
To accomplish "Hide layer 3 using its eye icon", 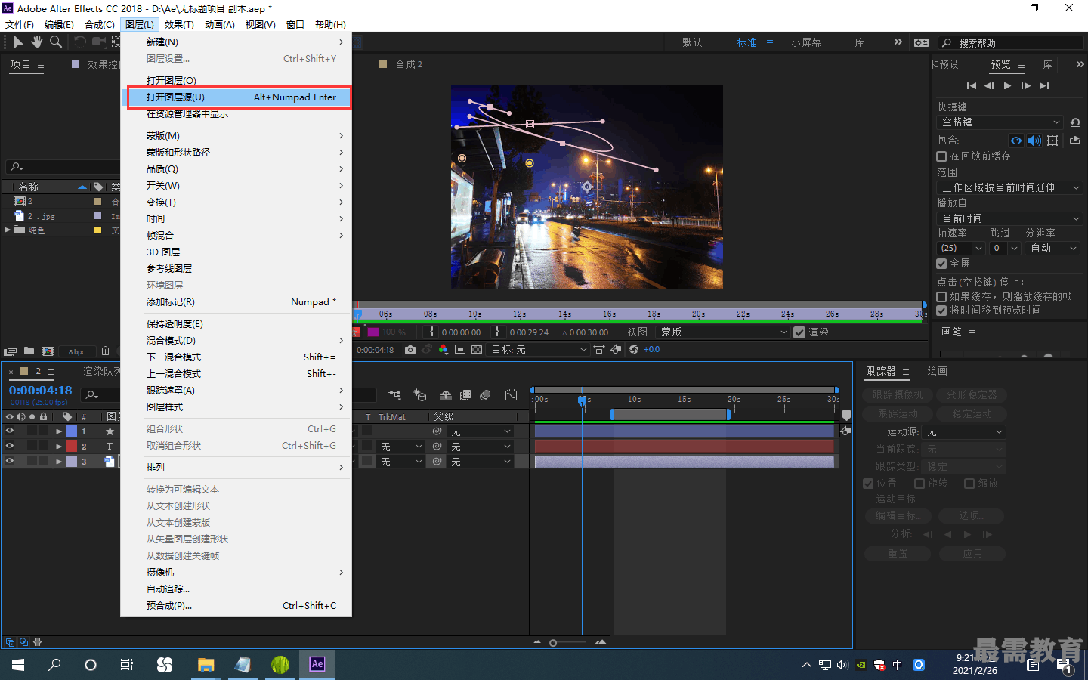I will 10,461.
